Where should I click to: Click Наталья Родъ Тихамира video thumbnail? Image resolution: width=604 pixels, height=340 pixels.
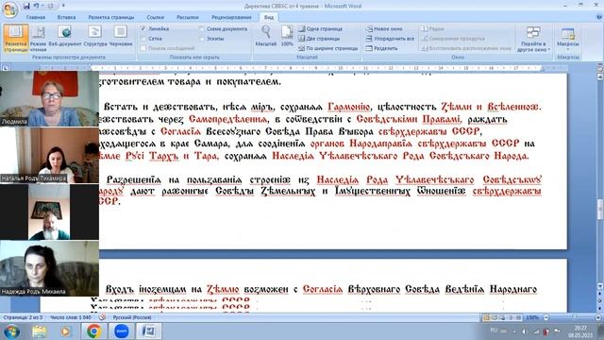(49, 155)
